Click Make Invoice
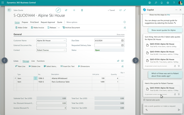Image resolution: width=184 pixels, height=115 pixels. pos(37,28)
